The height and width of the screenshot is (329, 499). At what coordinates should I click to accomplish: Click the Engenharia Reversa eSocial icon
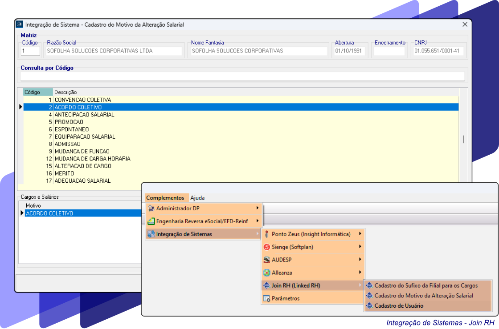coord(151,221)
